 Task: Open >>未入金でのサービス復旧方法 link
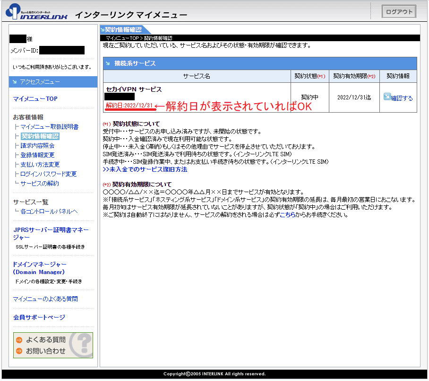(x=145, y=169)
